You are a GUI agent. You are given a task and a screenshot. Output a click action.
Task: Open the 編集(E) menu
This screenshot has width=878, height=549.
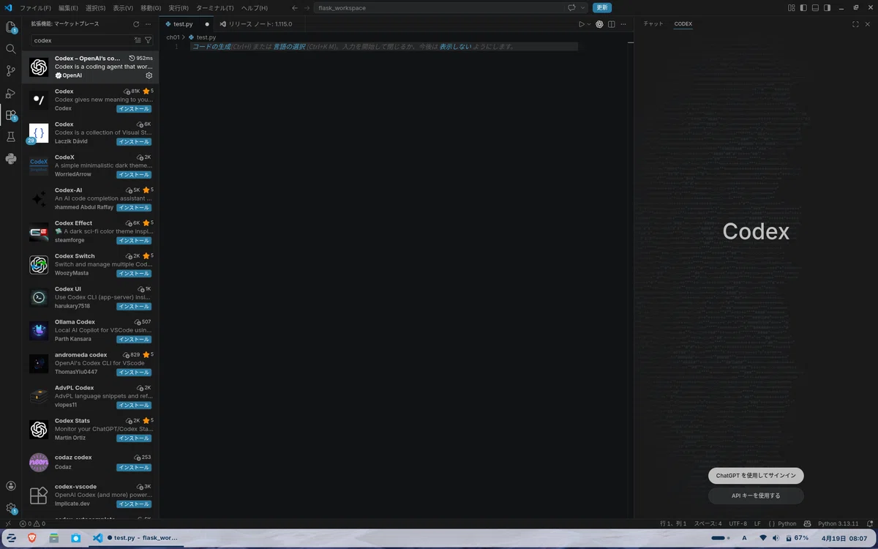coord(68,7)
